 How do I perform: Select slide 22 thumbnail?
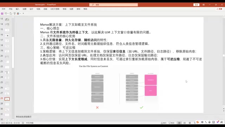7,67
